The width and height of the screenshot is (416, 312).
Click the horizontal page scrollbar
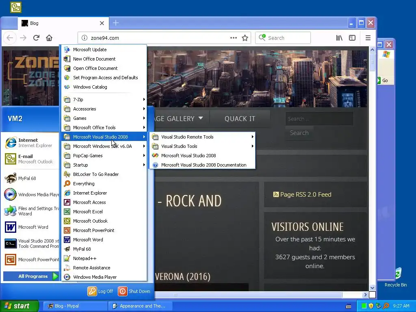coord(248,295)
